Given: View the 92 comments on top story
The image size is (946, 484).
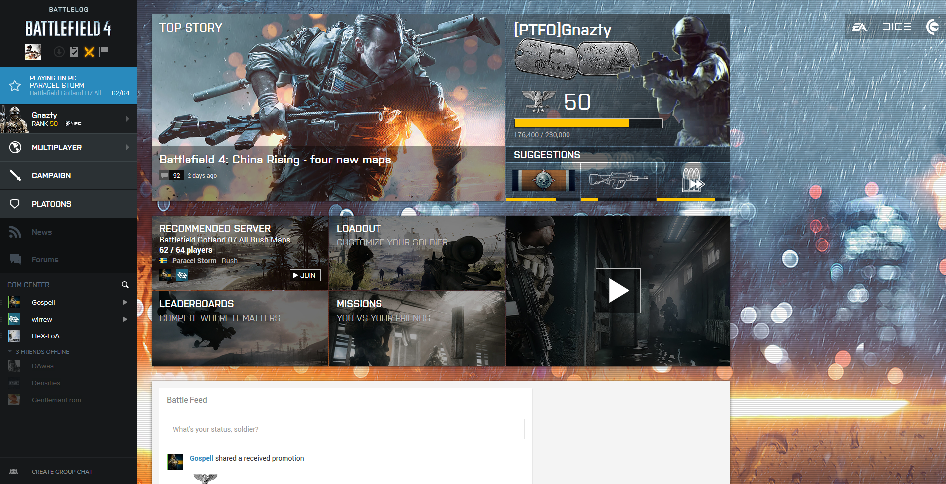Looking at the screenshot, I should click(x=172, y=176).
